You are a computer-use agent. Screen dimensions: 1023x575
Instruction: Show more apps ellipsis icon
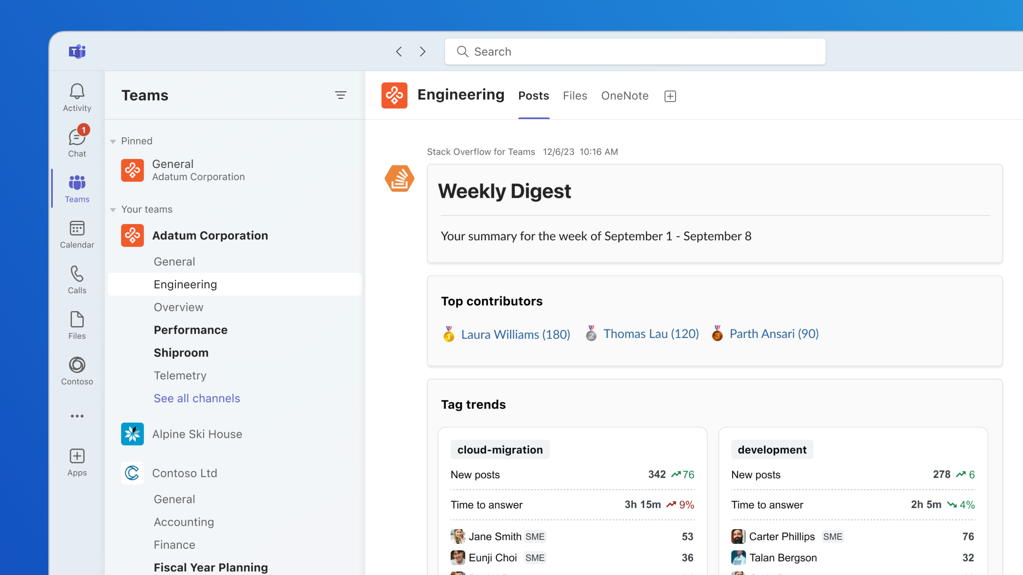77,416
